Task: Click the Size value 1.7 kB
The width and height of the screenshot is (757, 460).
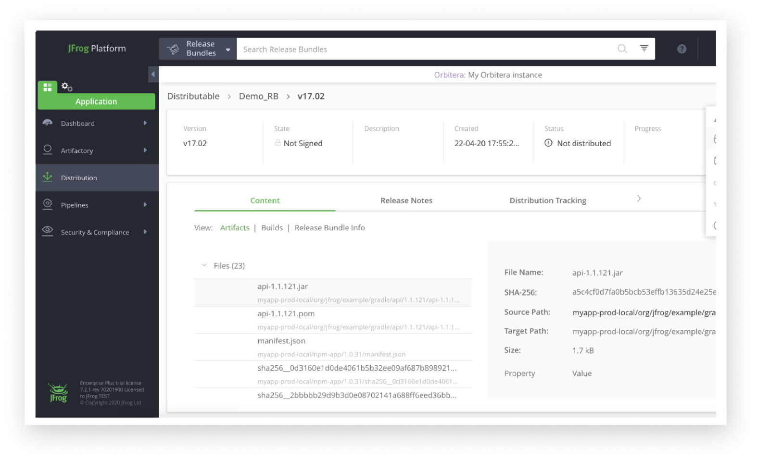Action: point(583,350)
